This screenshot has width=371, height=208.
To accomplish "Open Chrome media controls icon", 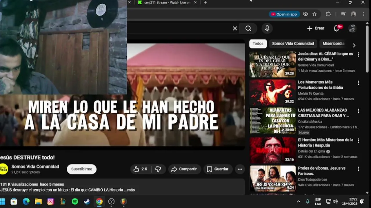I will [x=343, y=14].
